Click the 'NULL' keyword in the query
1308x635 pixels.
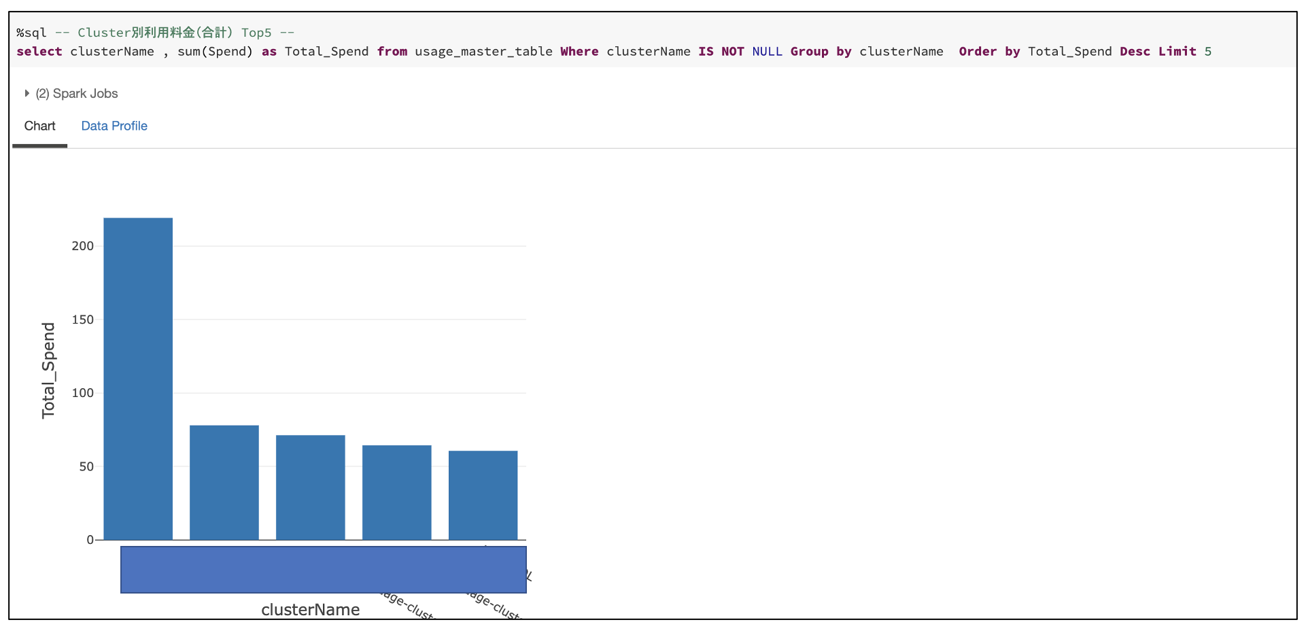click(767, 52)
